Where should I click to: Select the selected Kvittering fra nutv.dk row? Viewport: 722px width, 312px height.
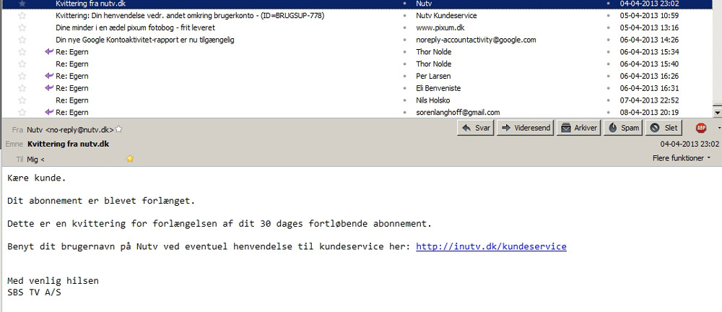tap(357, 4)
